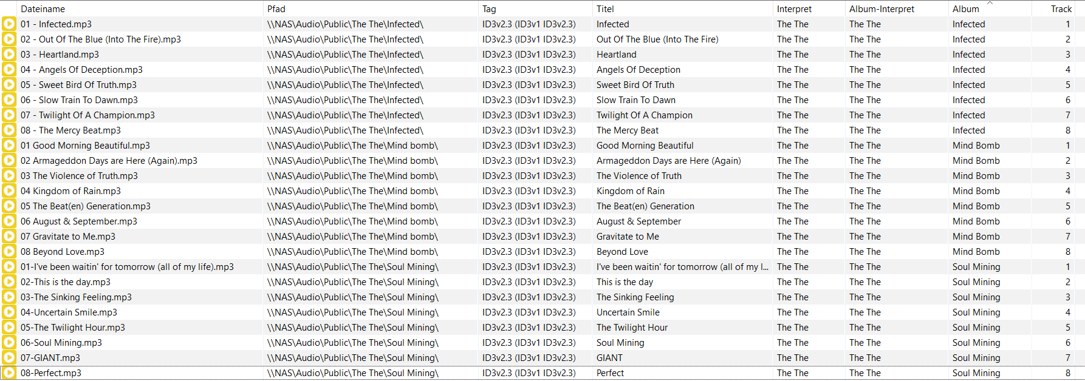Click the title cell The Twilight Hour
The width and height of the screenshot is (1085, 381).
[632, 328]
